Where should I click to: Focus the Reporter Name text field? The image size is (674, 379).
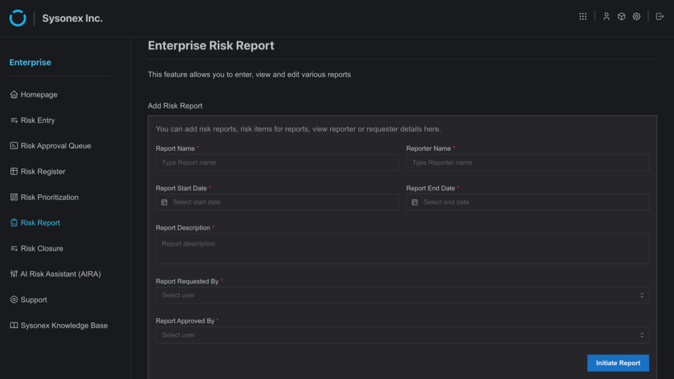pyautogui.click(x=527, y=163)
